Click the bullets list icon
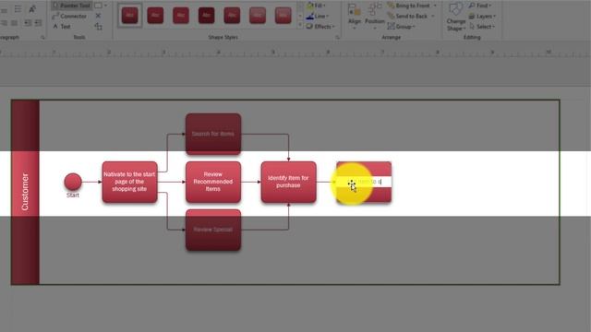Viewport: 591px width, 332px height. (18, 9)
